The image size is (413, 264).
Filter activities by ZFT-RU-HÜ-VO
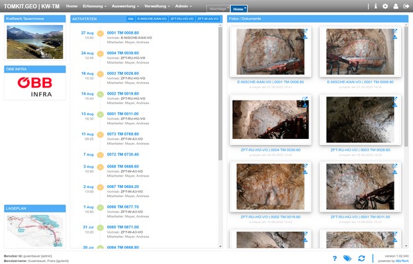click(182, 19)
